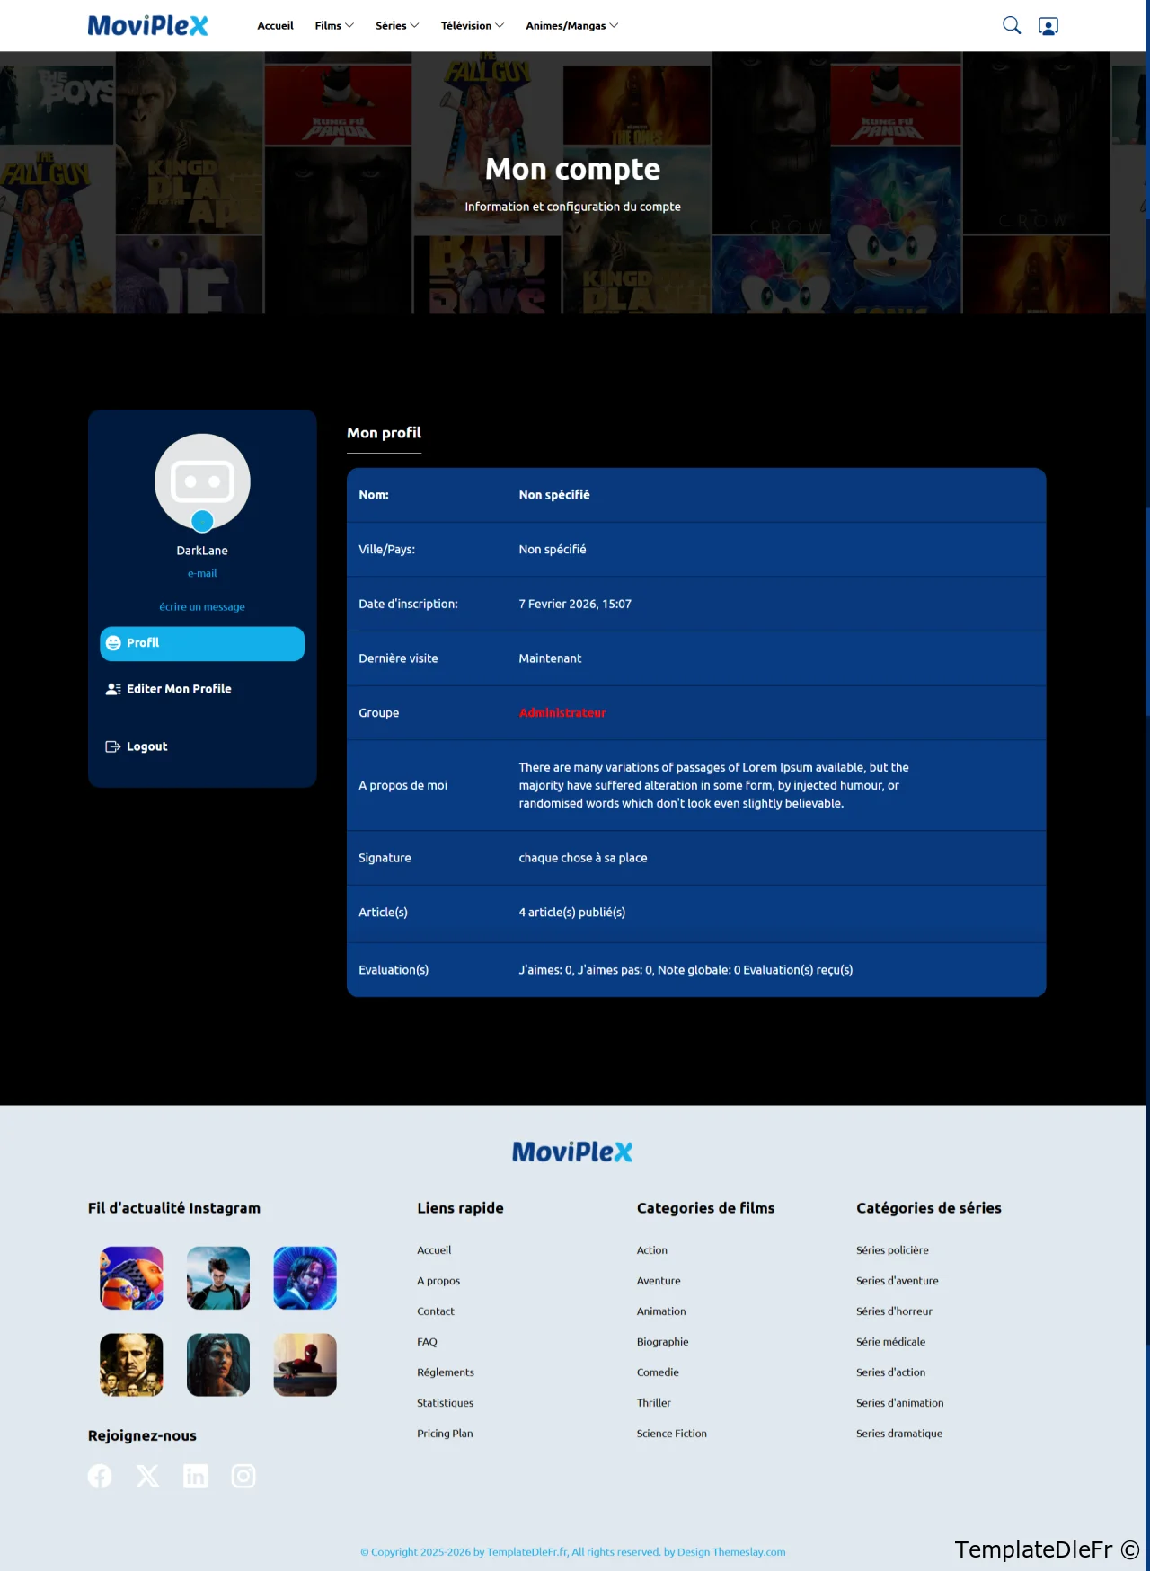Open the search magnifier icon
This screenshot has width=1150, height=1571.
1012,25
